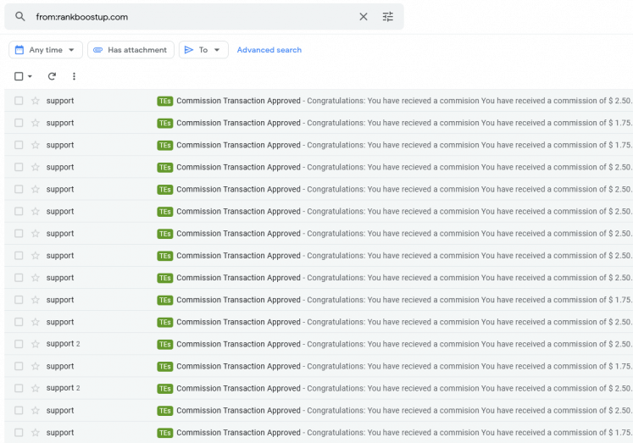Open the second 'support 2' Commission Transaction Approved thread
Screen dimensions: 633x443
319,388
